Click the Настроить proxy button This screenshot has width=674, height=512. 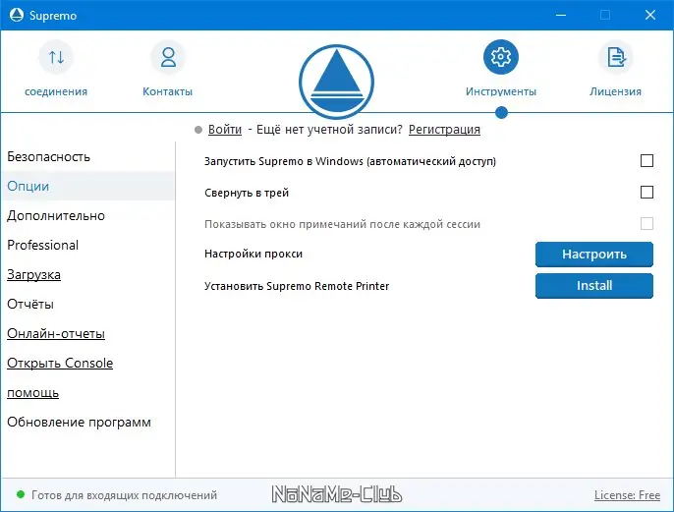pos(594,255)
